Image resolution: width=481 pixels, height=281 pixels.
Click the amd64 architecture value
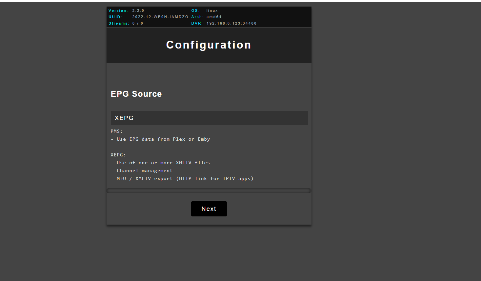pos(214,17)
